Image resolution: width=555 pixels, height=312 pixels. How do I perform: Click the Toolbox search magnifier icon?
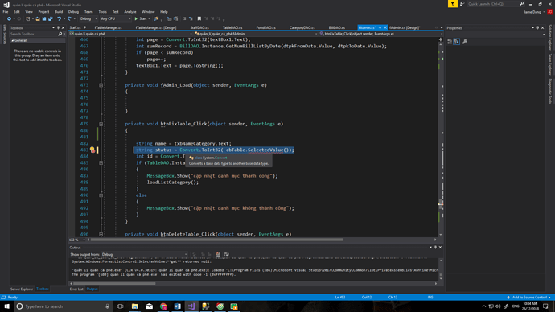click(60, 34)
